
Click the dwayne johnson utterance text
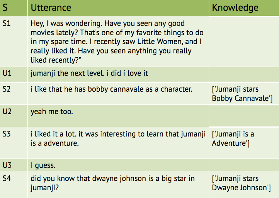pyautogui.click(x=112, y=183)
